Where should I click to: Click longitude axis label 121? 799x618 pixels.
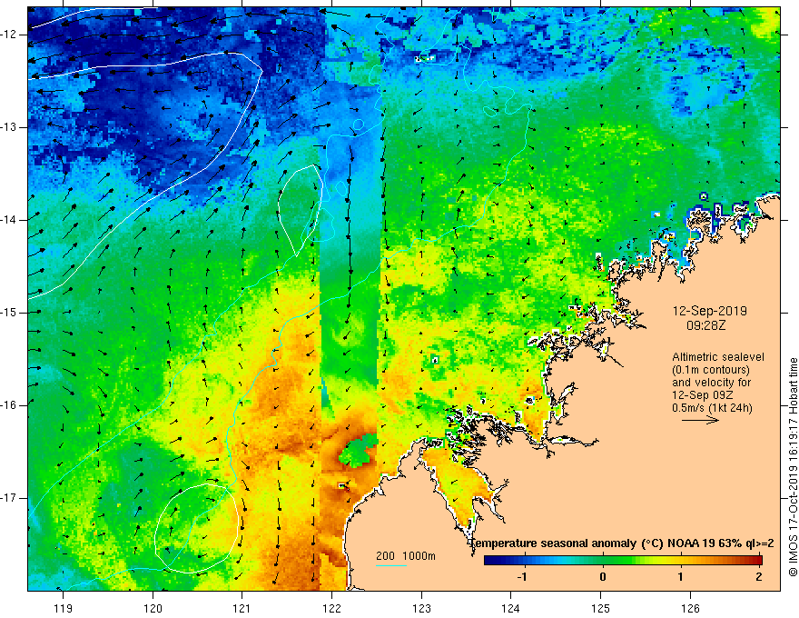tap(242, 609)
